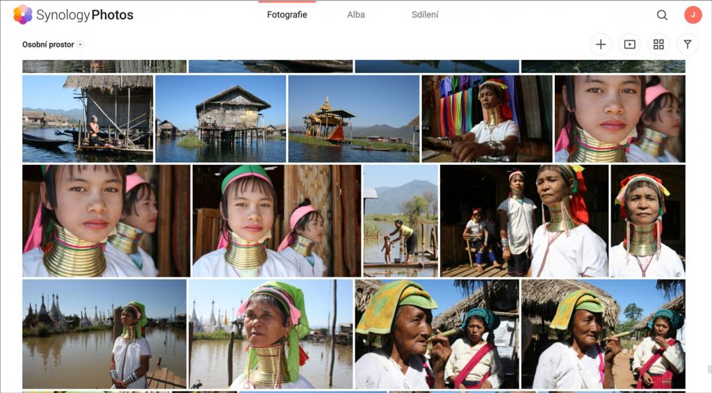Open photo of woman bathing child by water
712x393 pixels.
[x=400, y=220]
